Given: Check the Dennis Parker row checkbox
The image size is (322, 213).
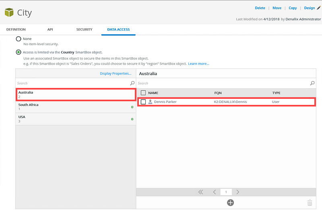Looking at the screenshot, I should click(x=143, y=102).
